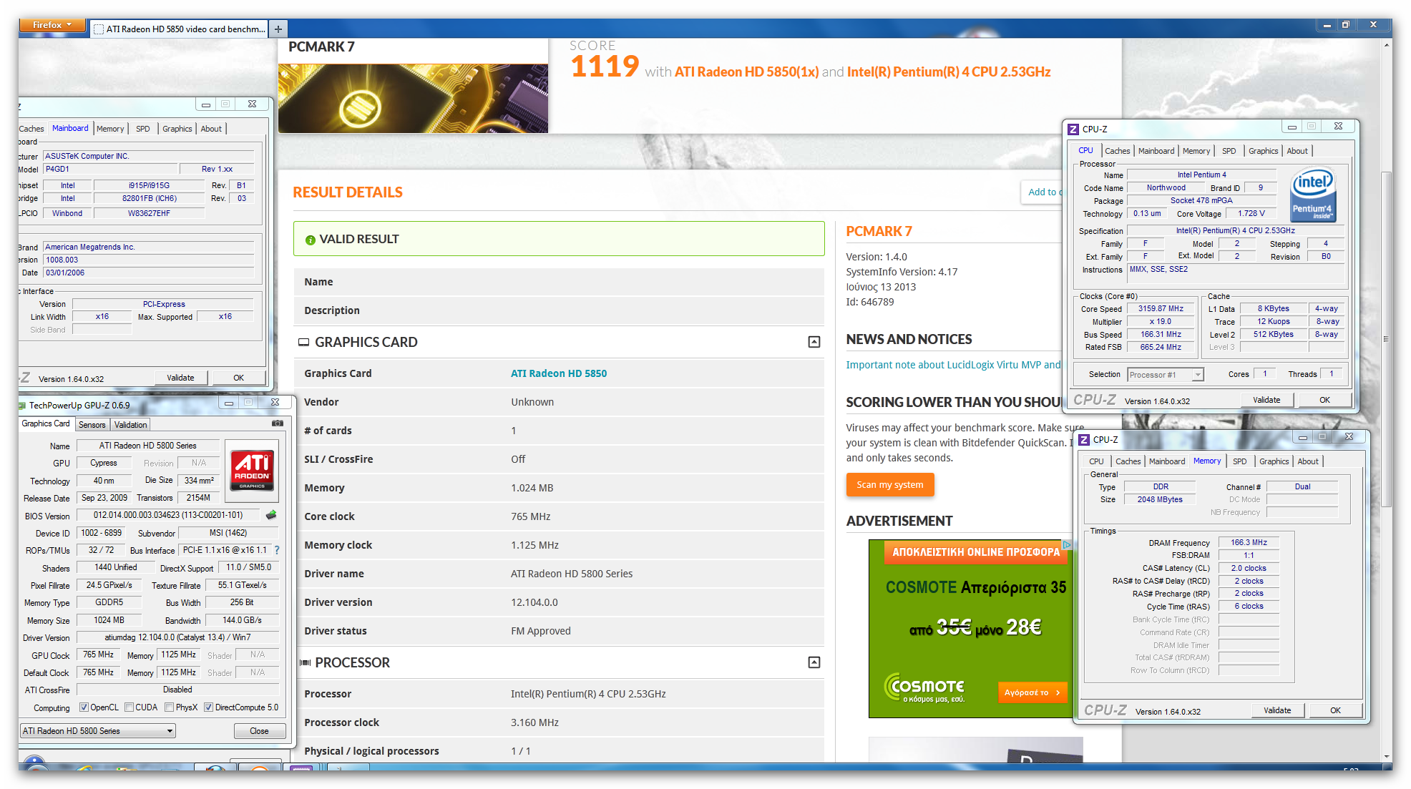The height and width of the screenshot is (789, 1411).
Task: Click Validate in the left CPU-Z Mainboard window
Action: [x=180, y=378]
